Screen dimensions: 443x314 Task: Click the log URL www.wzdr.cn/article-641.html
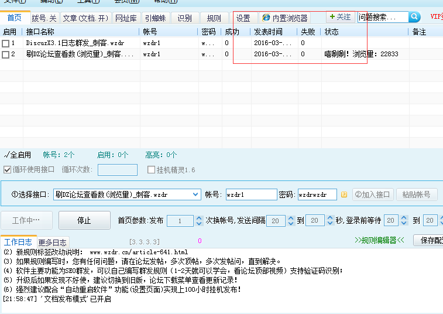[139, 252]
